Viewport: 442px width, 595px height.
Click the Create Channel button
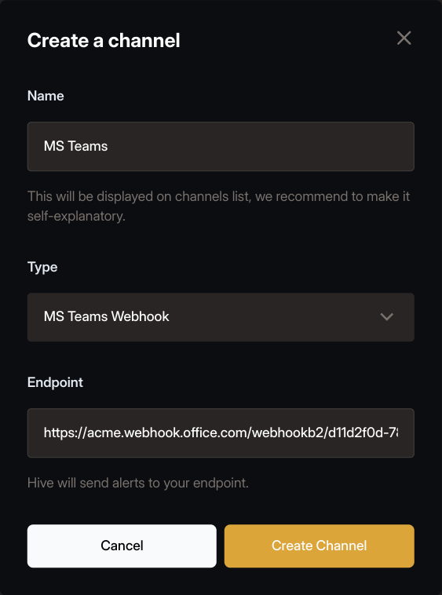pyautogui.click(x=319, y=546)
